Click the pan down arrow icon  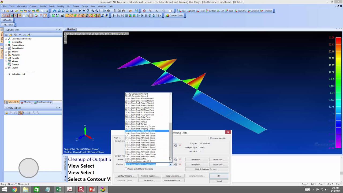[x=71, y=11]
